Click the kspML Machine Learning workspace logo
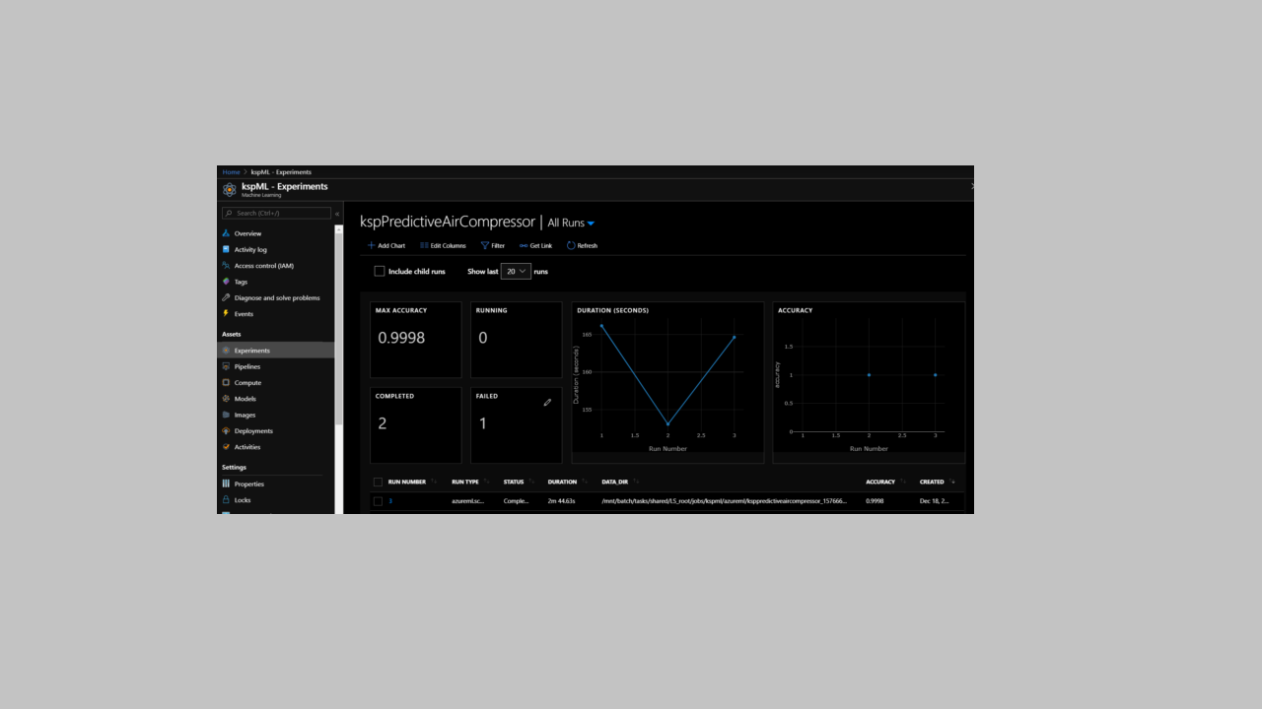The width and height of the screenshot is (1262, 709). pyautogui.click(x=230, y=189)
